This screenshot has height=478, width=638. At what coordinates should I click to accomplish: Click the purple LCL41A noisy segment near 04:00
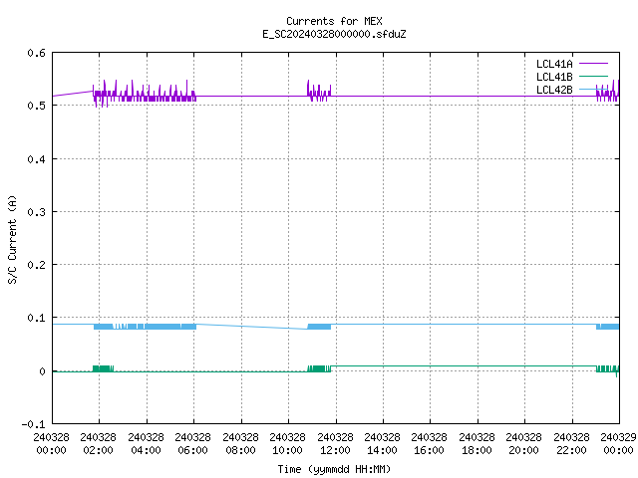(x=145, y=97)
